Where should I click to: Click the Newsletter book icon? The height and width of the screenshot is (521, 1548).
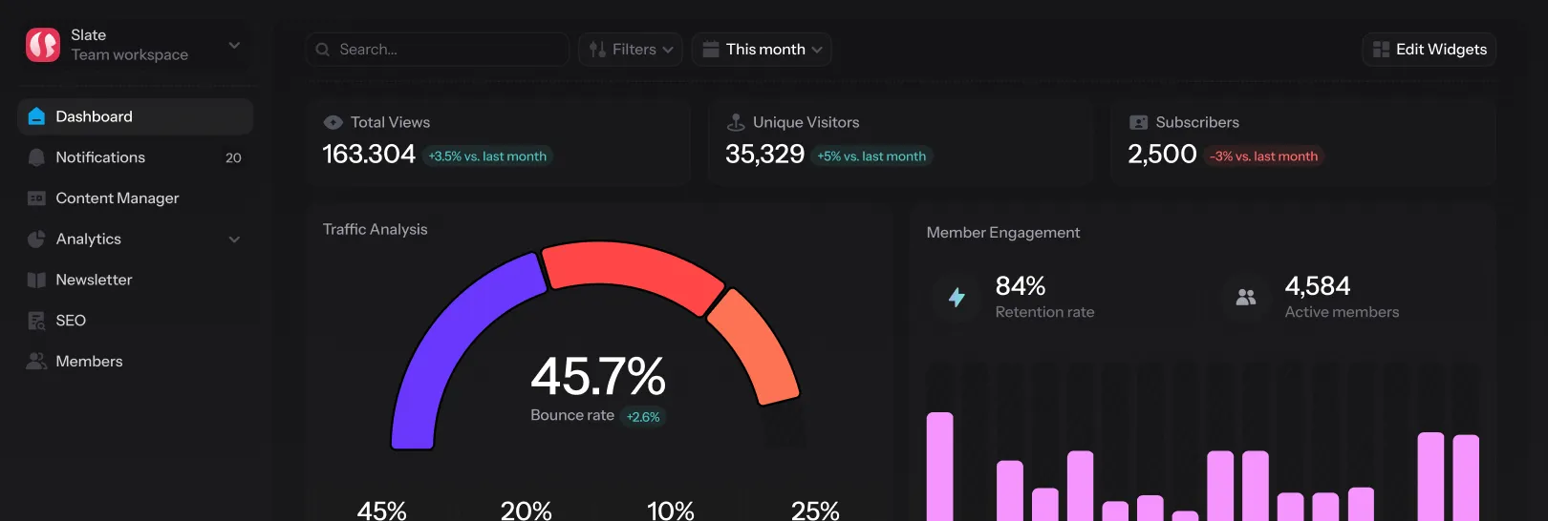coord(36,280)
